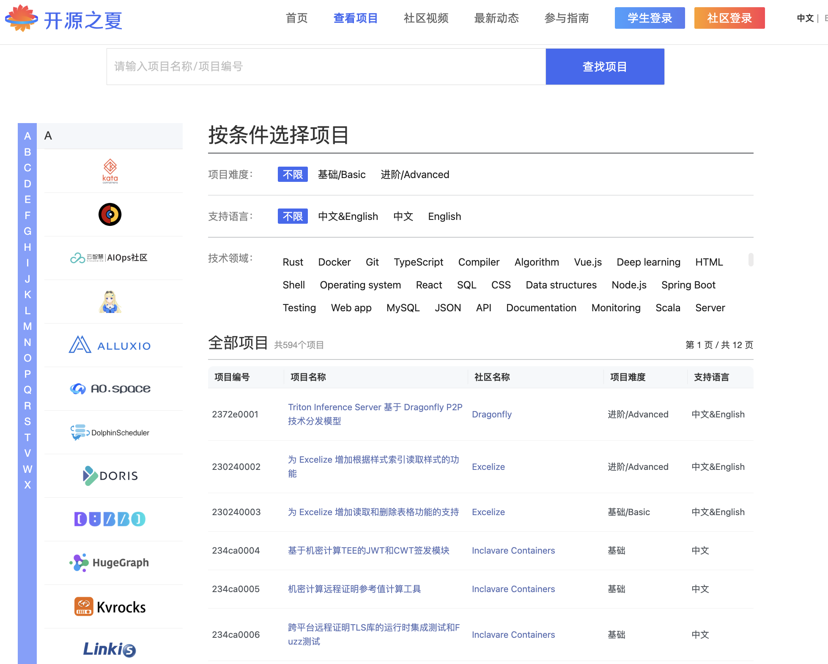Click the 项目难度 column header
This screenshot has width=828, height=664.
pos(628,377)
